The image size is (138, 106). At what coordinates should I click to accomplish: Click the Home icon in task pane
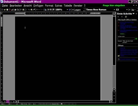126,17
